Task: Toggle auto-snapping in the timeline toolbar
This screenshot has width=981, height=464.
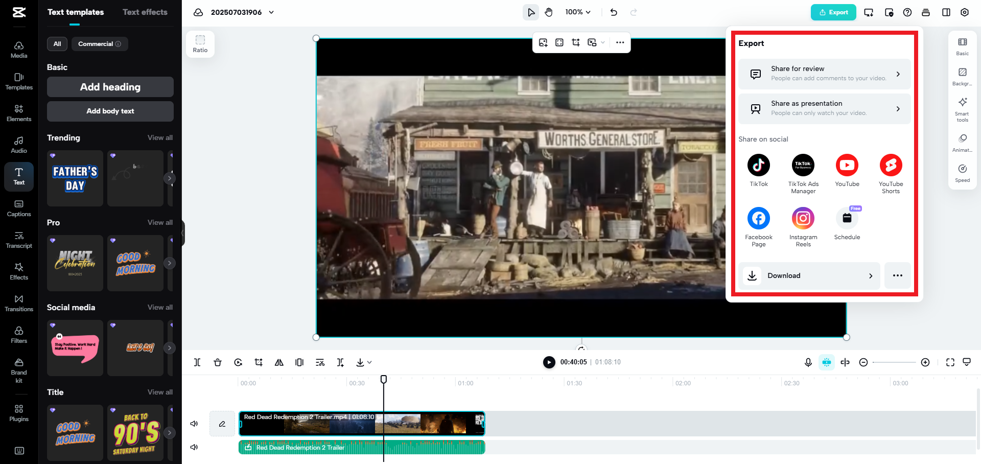Action: point(827,362)
